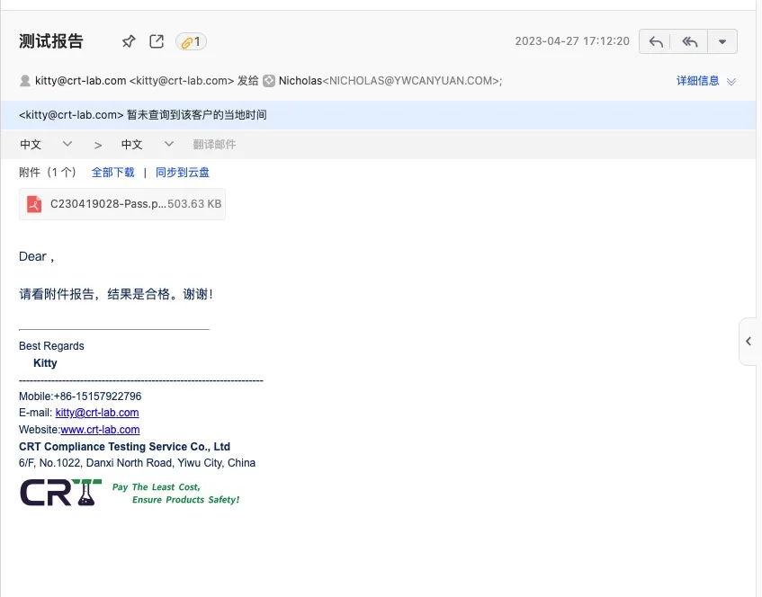The width and height of the screenshot is (762, 597).
Task: Click 翻译邮件 translate button
Action: pyautogui.click(x=214, y=145)
